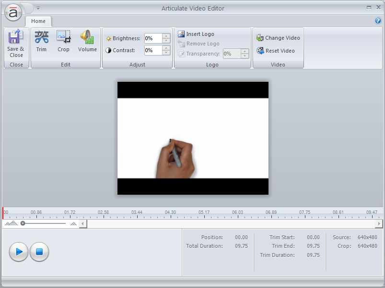385x288 pixels.
Task: Click the Crop 640x480 value
Action: tap(367, 246)
